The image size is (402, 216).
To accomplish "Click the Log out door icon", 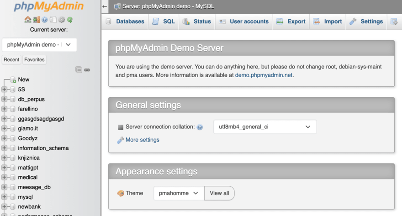I will (36, 20).
